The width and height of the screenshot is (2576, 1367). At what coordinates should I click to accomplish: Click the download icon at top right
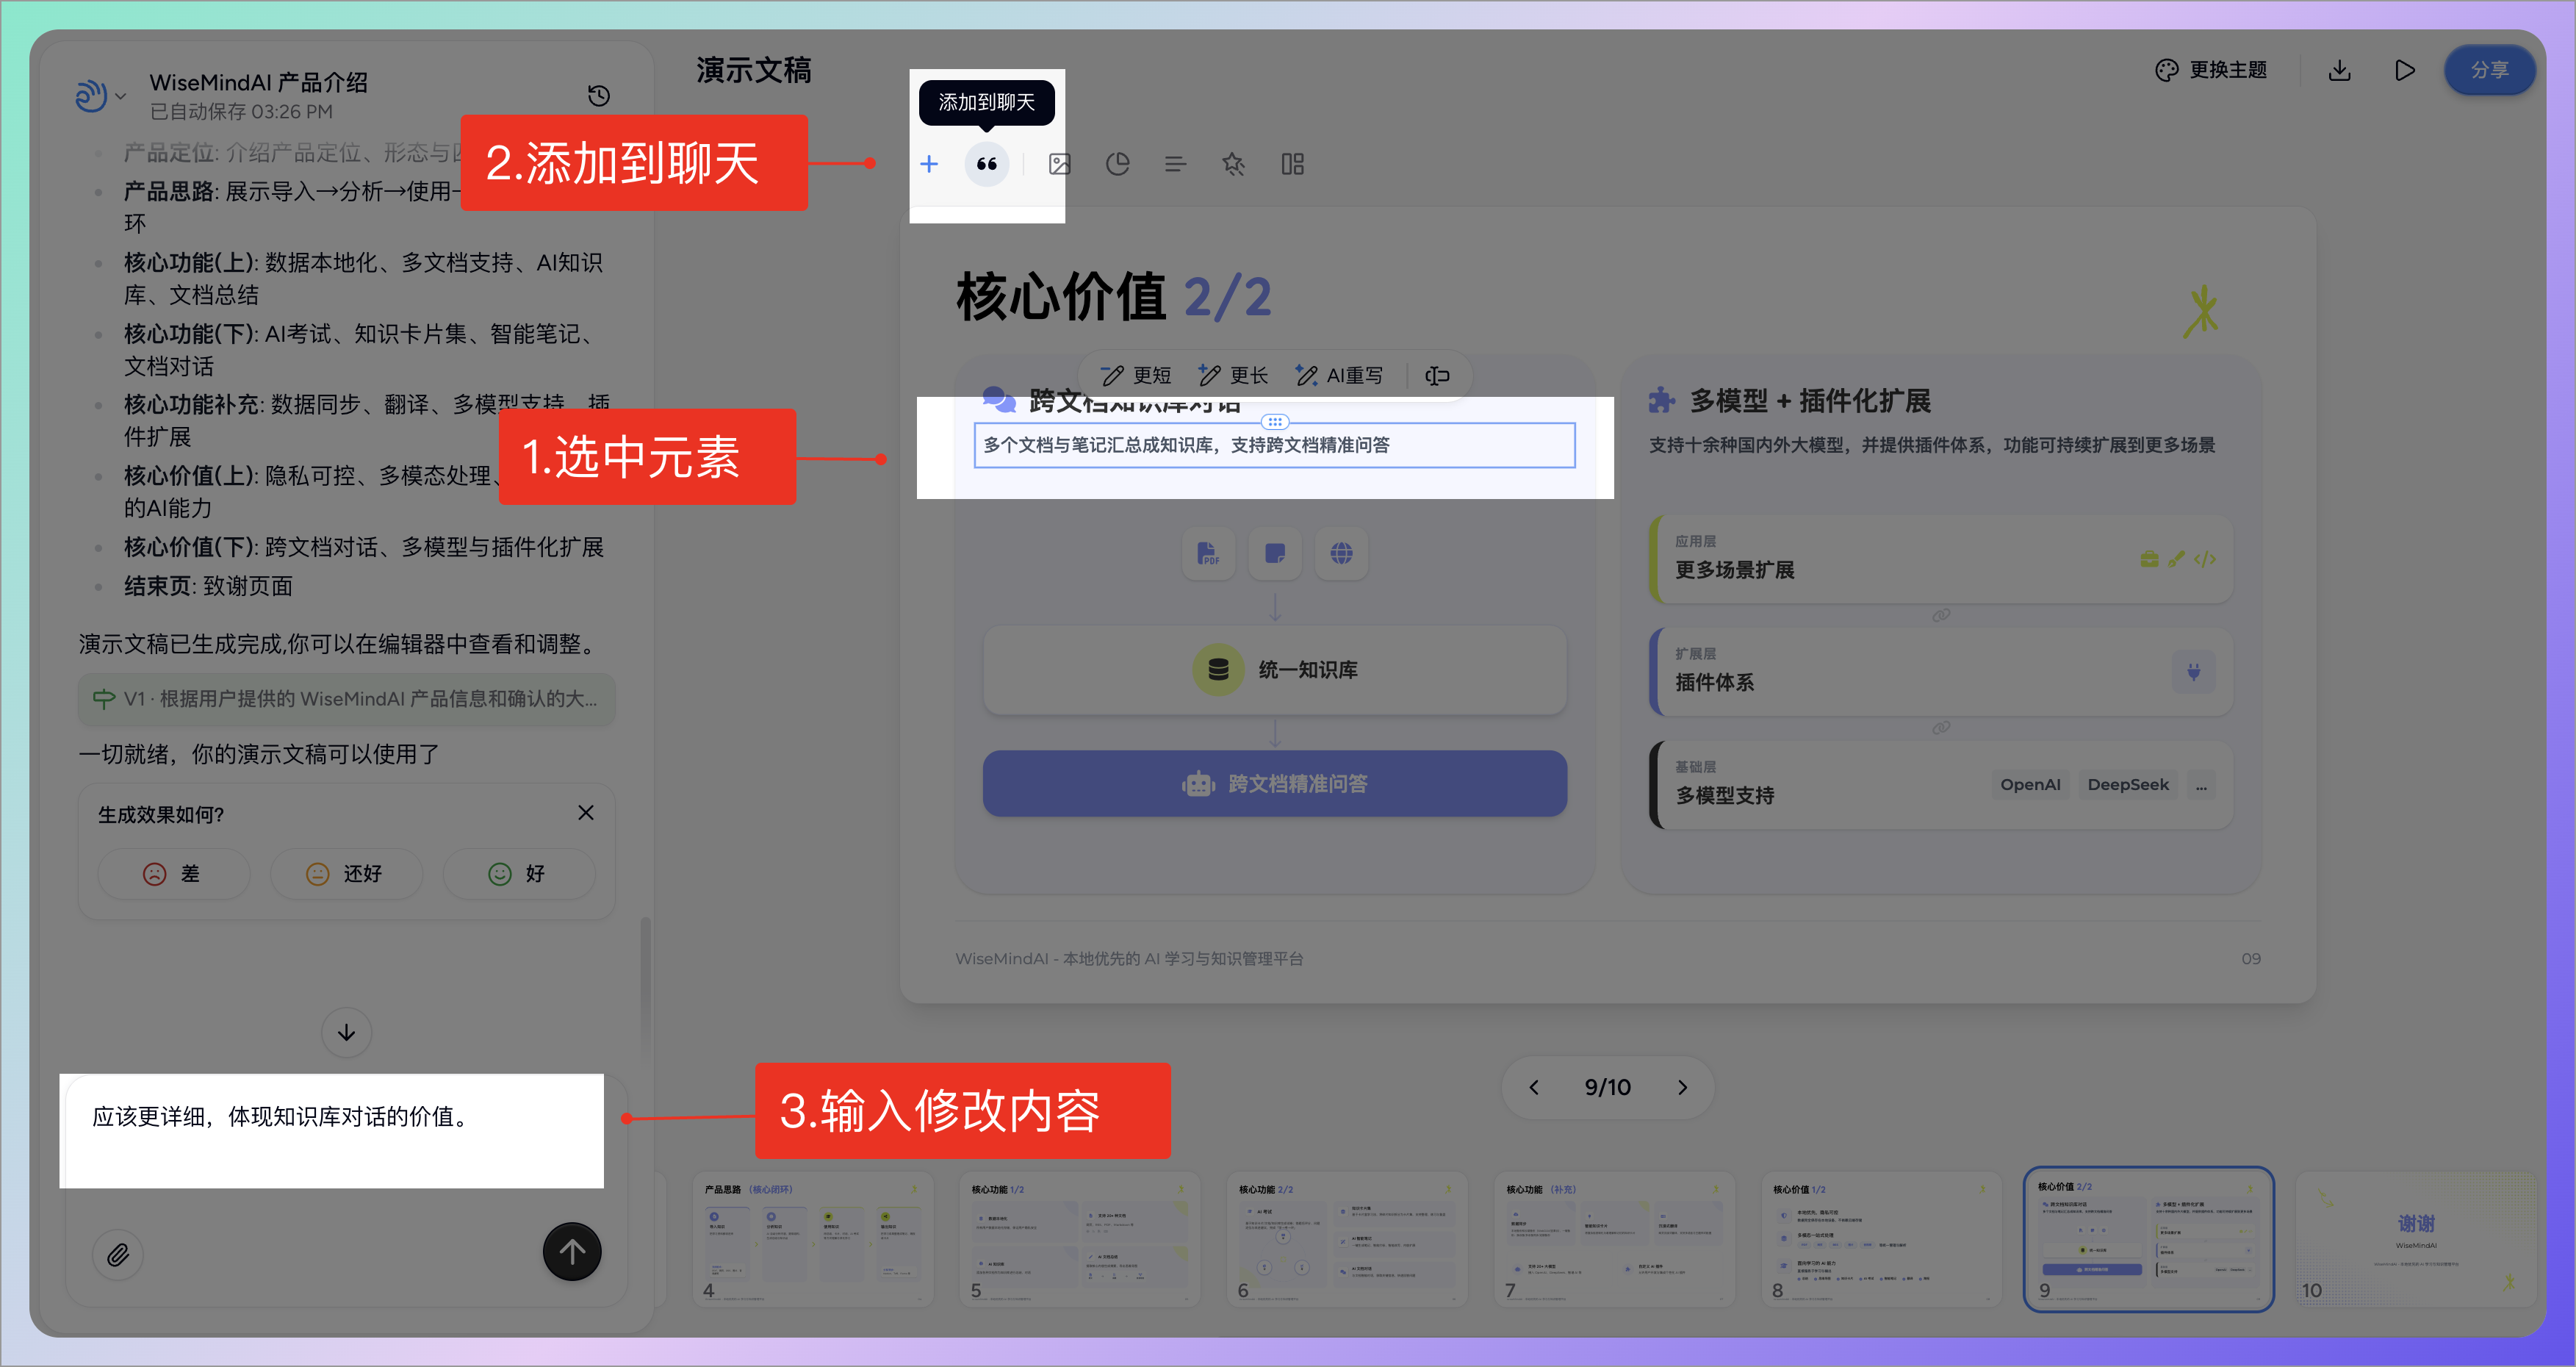2339,70
